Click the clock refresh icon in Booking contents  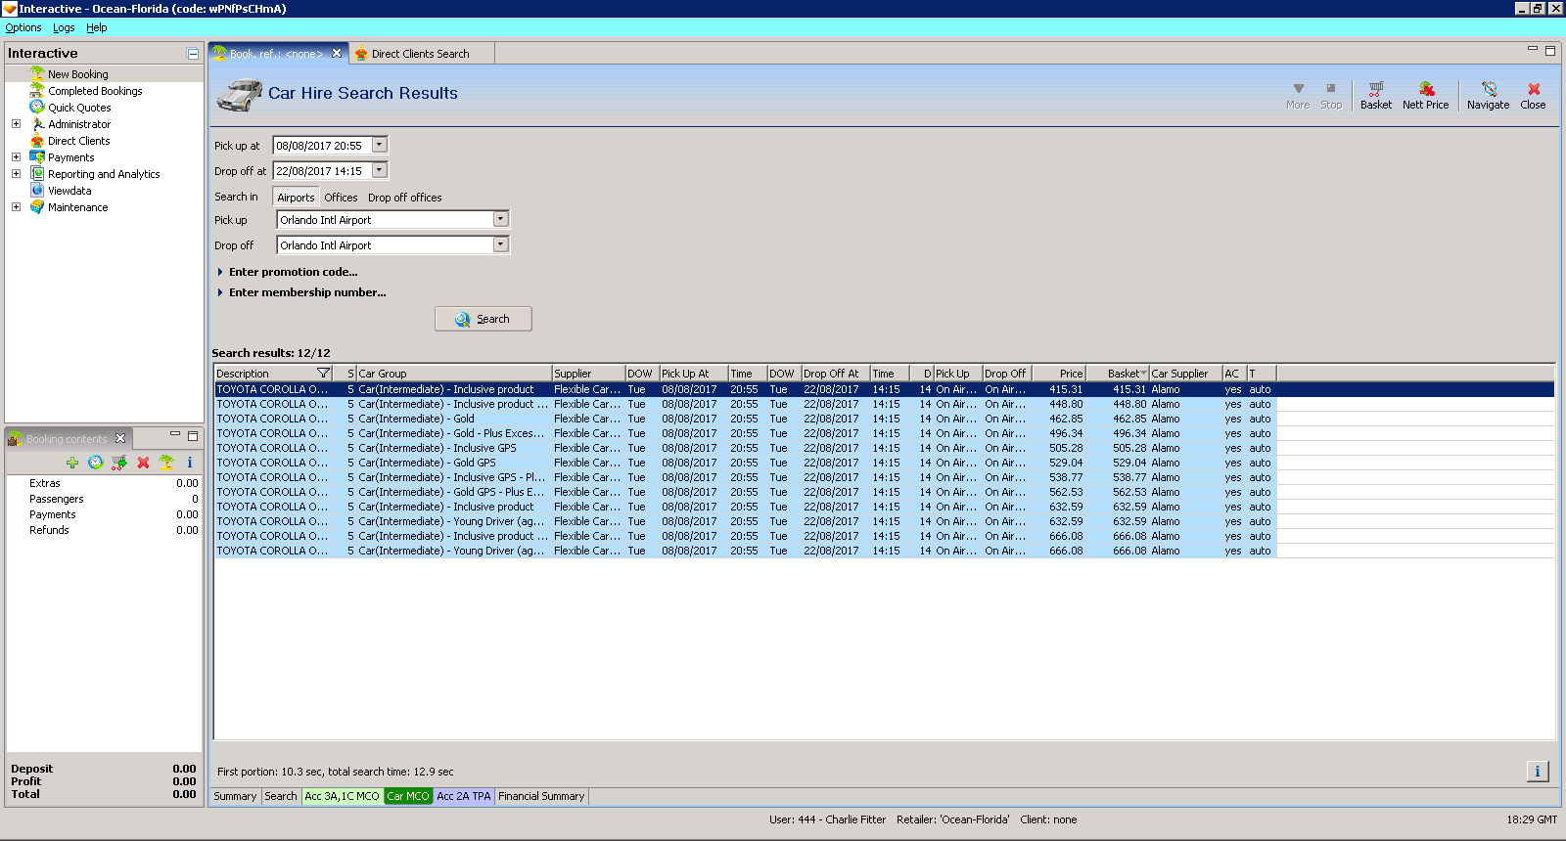[x=96, y=463]
